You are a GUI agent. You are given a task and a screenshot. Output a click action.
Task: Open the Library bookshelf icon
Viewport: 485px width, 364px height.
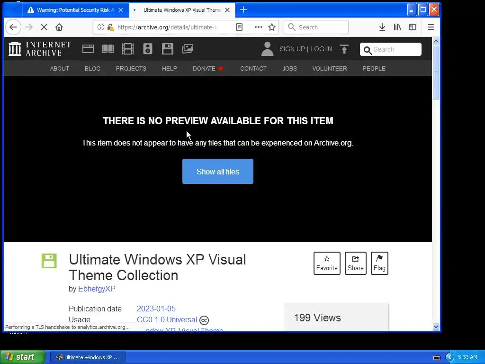tap(397, 27)
